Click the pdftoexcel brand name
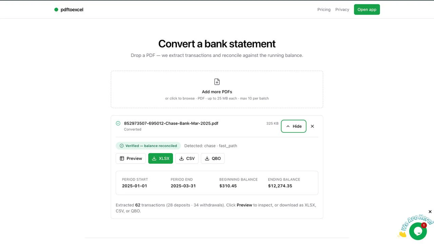Image resolution: width=434 pixels, height=246 pixels. click(72, 9)
